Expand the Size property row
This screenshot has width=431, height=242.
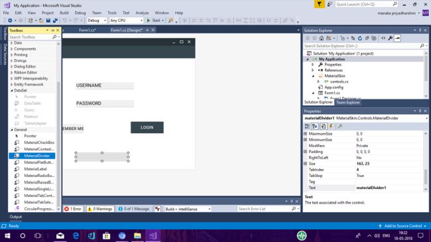click(306, 164)
